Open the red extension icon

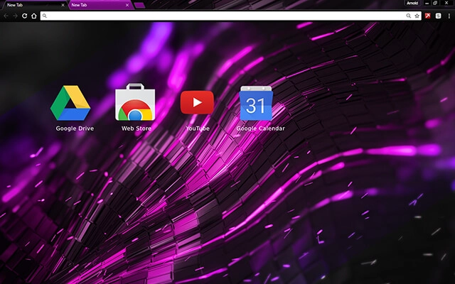point(428,16)
